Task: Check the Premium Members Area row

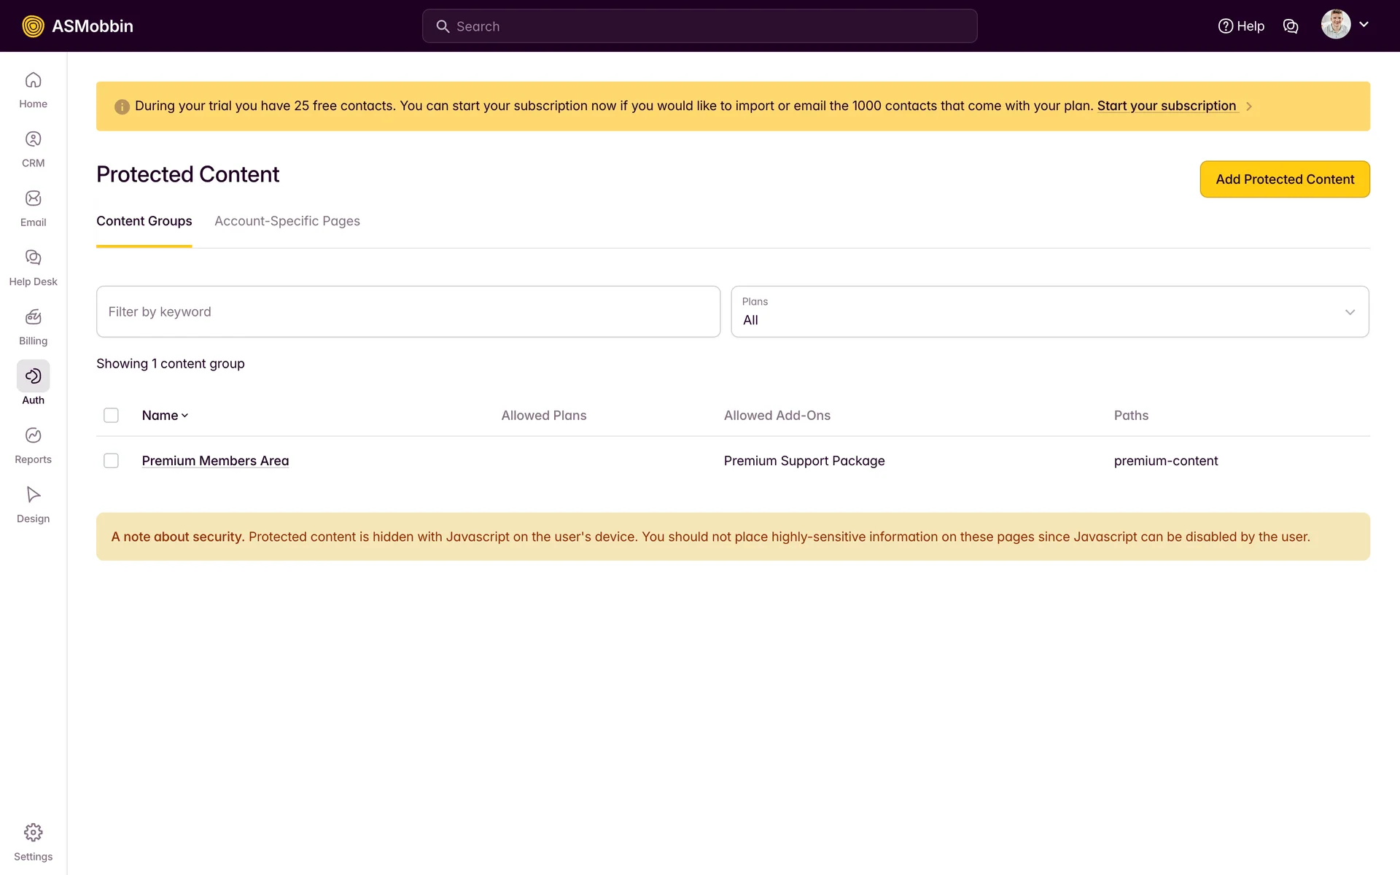Action: [x=111, y=461]
